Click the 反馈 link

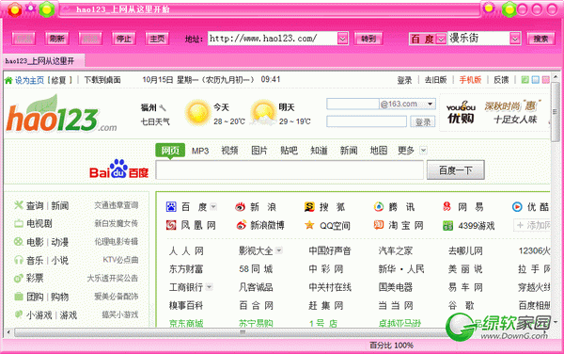(501, 80)
